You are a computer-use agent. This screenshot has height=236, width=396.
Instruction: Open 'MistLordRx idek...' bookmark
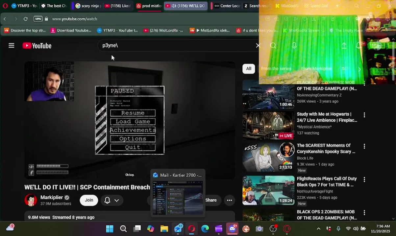(210, 30)
